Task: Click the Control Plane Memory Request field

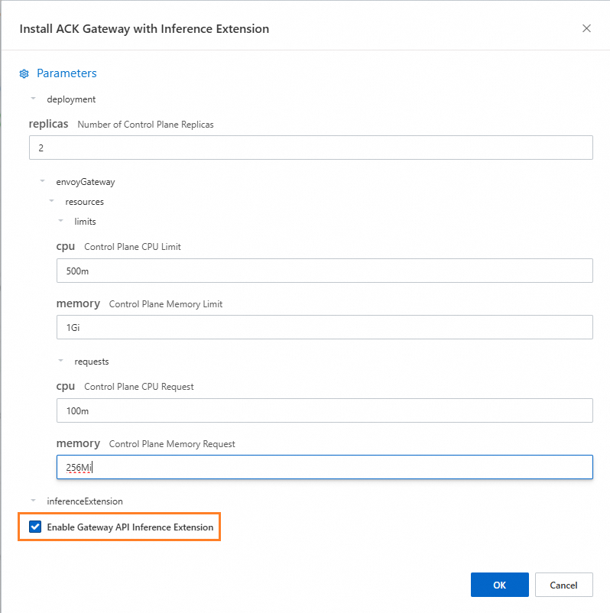Action: 324,467
